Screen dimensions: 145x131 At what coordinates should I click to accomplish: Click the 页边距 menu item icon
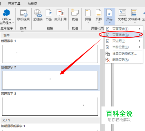[x=108, y=41]
